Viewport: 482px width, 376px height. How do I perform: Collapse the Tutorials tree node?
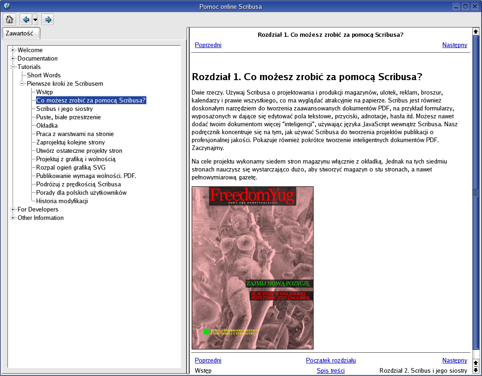(x=13, y=67)
